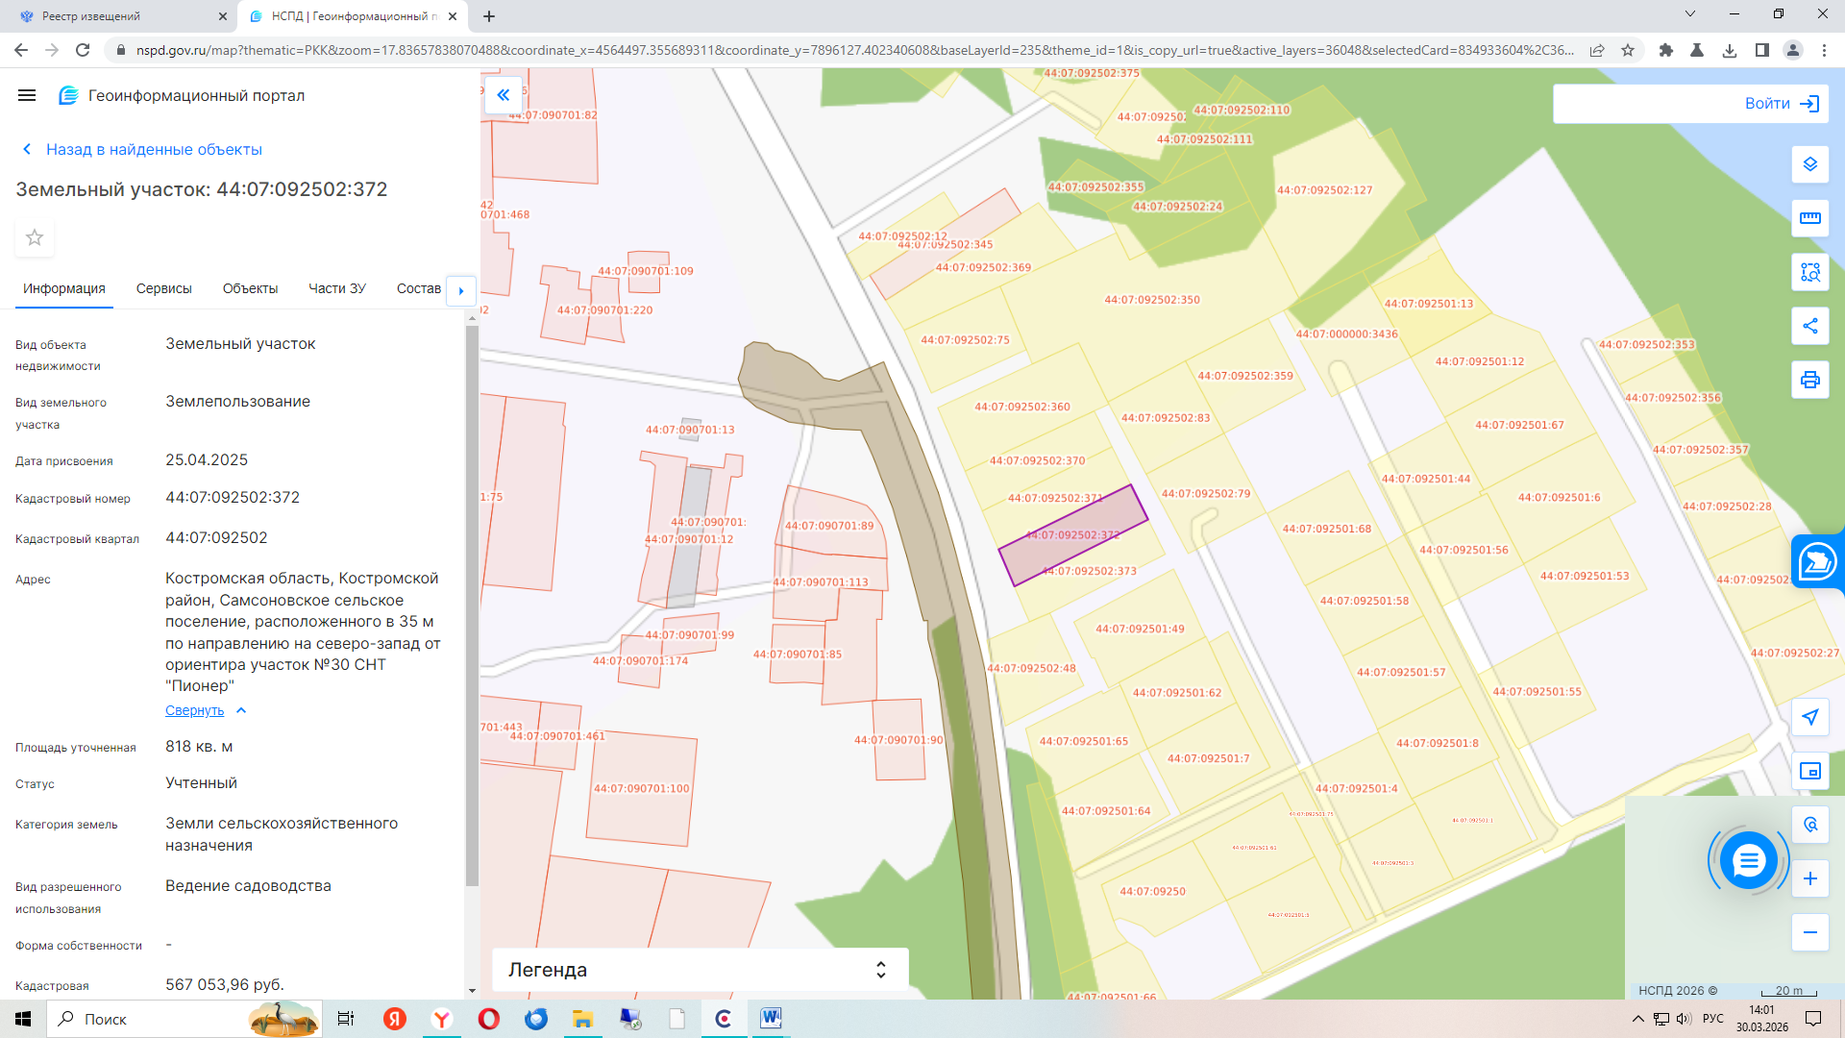Toggle the mini-map overview button

click(1809, 771)
